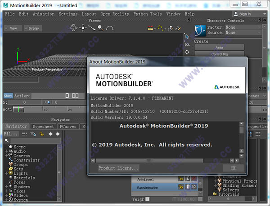This screenshot has width=270, height=206.
Task: Expand Physical Properties in asset tree
Action: [x=215, y=181]
